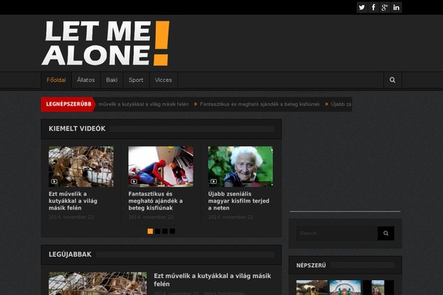The width and height of the screenshot is (443, 295).
Task: Open the Vicces category
Action: point(163,80)
